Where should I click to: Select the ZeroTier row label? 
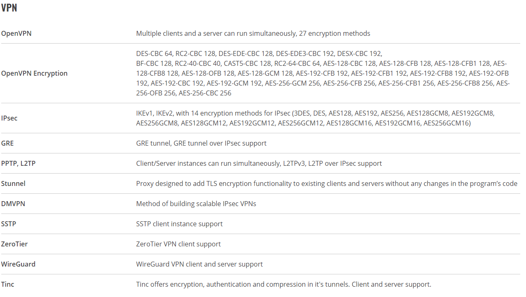click(x=14, y=244)
